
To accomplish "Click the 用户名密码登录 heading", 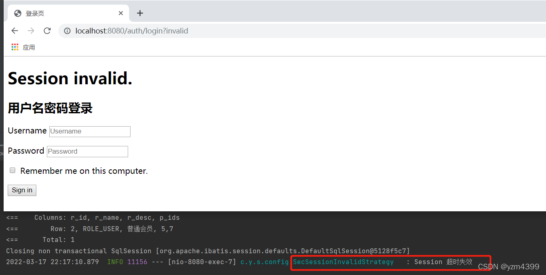I will (50, 108).
